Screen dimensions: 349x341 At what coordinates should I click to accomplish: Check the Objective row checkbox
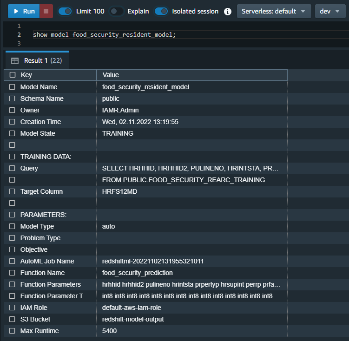tap(12, 249)
